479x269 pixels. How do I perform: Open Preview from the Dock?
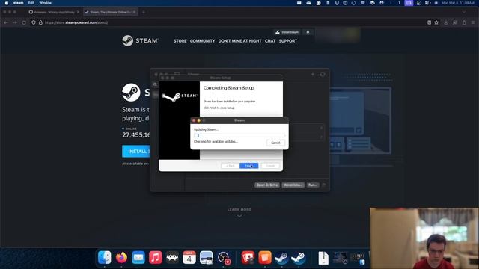[x=207, y=257]
